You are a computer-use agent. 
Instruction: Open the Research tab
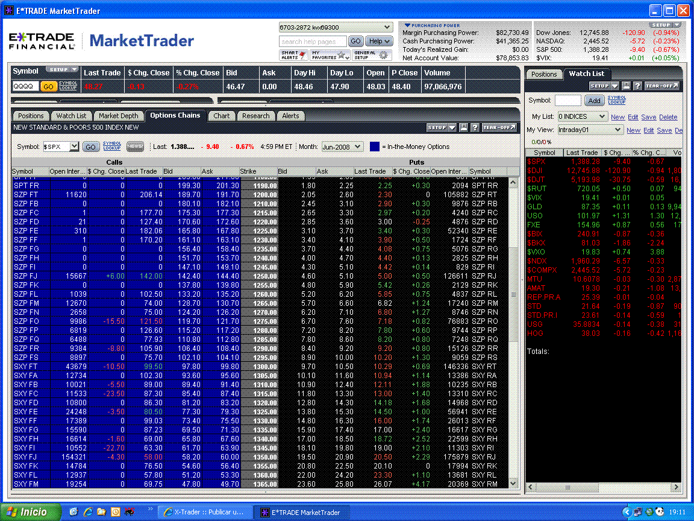(x=255, y=116)
